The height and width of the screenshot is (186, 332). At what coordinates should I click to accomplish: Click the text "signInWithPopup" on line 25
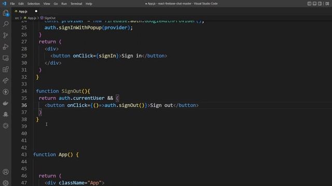tap(80, 27)
